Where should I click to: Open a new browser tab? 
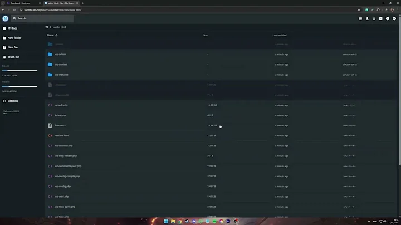pos(82,3)
